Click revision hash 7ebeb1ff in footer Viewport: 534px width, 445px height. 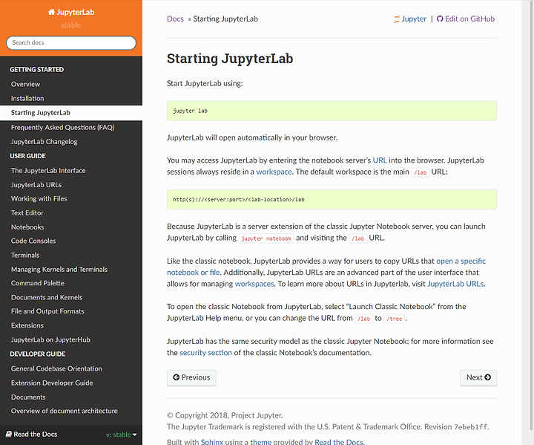[x=471, y=427]
